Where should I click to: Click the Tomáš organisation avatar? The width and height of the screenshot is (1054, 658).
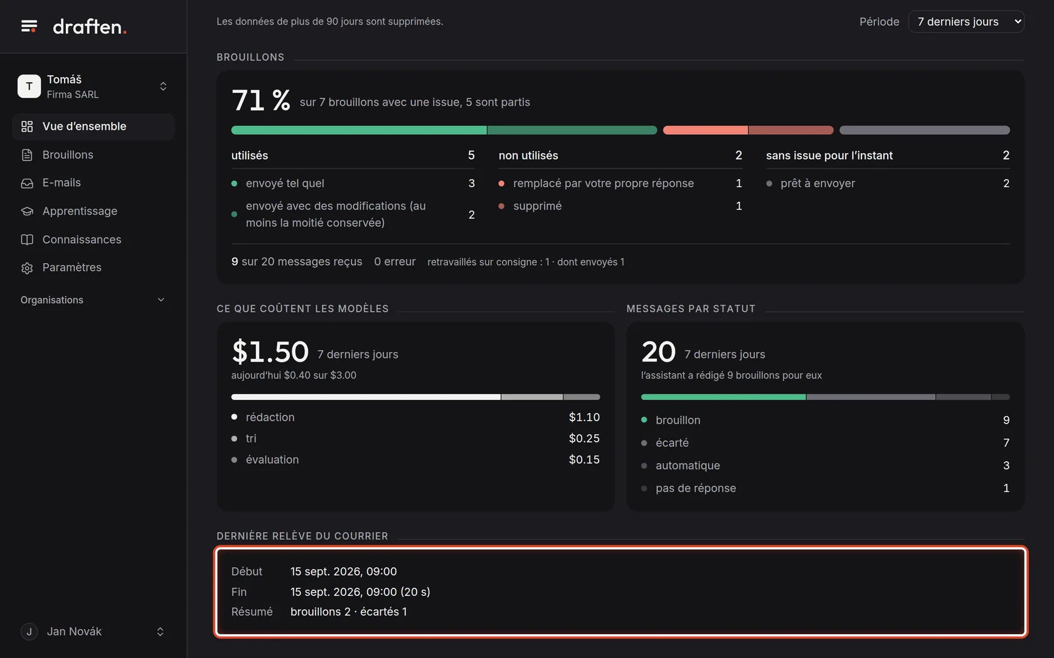coord(29,86)
